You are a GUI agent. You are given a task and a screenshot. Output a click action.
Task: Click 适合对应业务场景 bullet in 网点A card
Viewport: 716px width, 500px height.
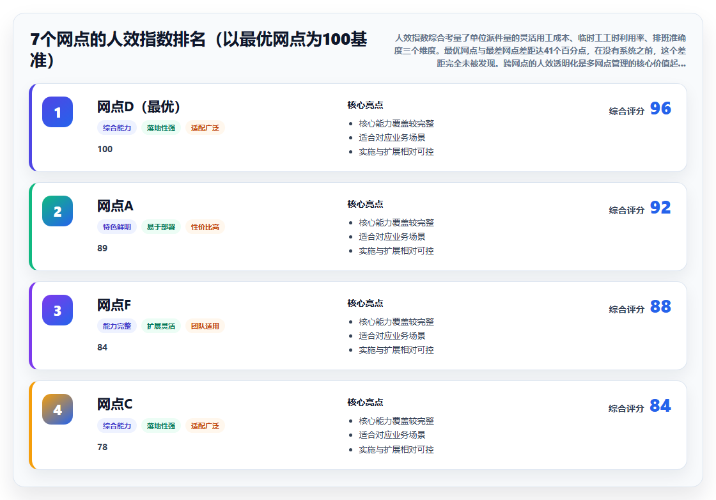[x=393, y=237]
